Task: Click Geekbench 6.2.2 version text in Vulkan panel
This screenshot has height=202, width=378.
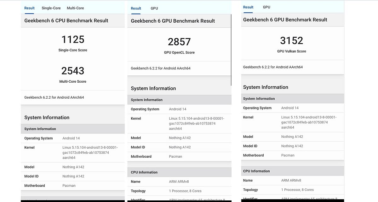Action: [273, 67]
